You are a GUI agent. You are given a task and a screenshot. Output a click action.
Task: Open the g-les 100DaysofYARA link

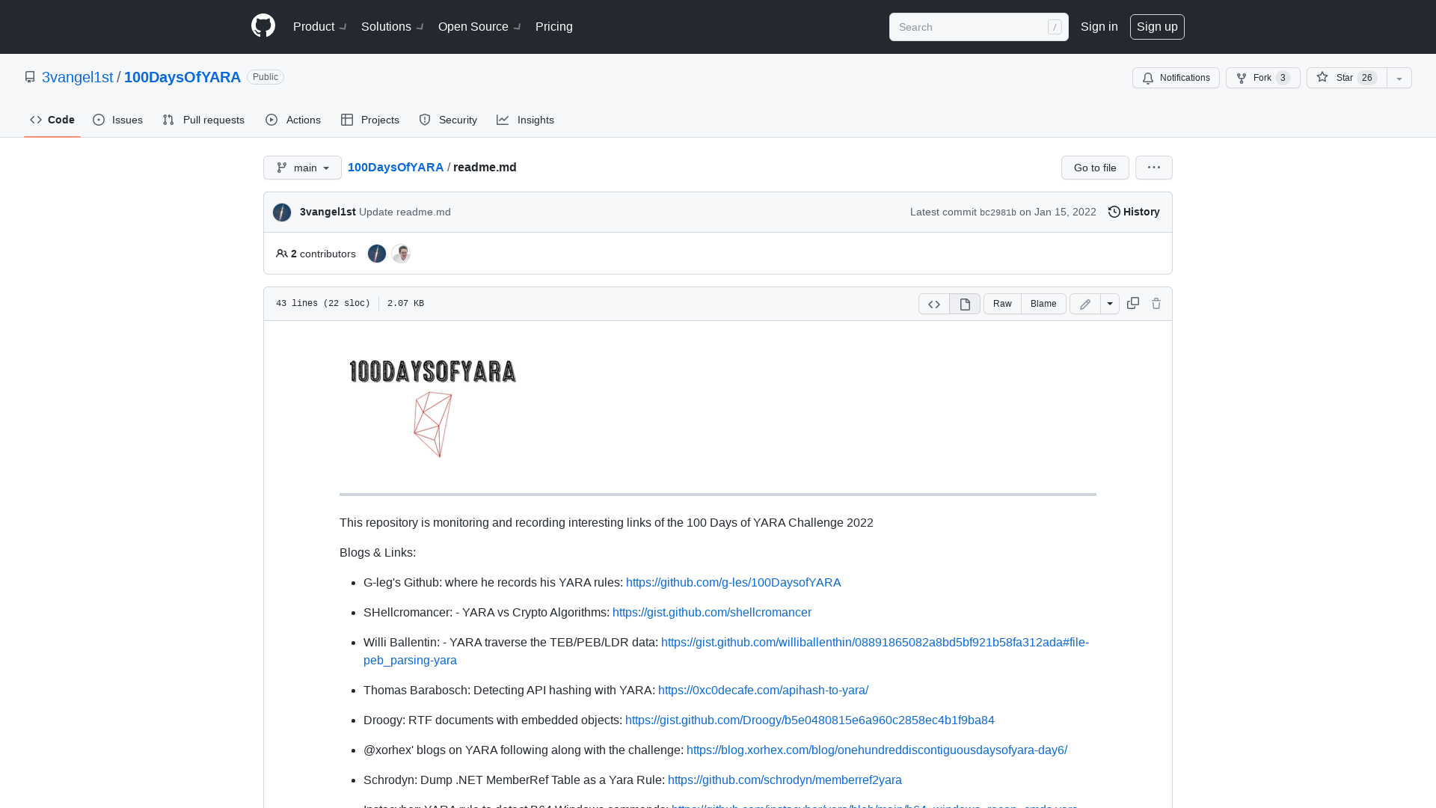733,582
